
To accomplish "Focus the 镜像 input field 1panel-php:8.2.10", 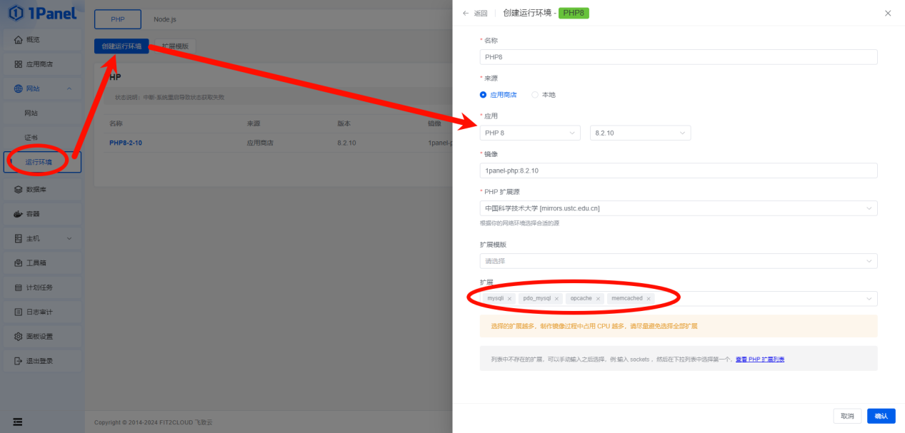I will click(679, 170).
